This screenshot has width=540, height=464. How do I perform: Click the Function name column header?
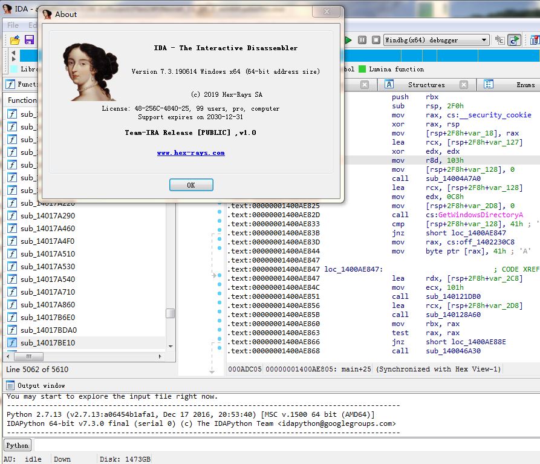[x=22, y=100]
